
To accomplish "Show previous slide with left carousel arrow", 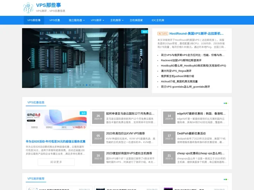I will click(x=29, y=59).
